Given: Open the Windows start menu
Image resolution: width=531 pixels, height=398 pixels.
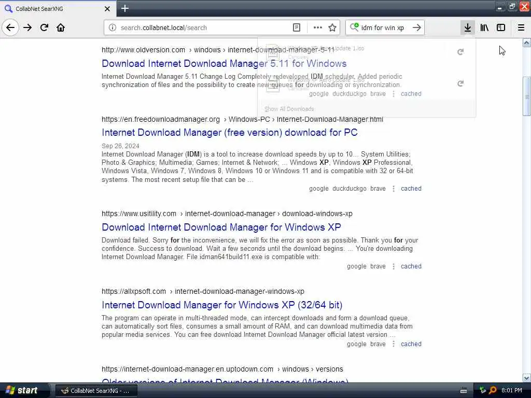Looking at the screenshot, I should coord(21,391).
